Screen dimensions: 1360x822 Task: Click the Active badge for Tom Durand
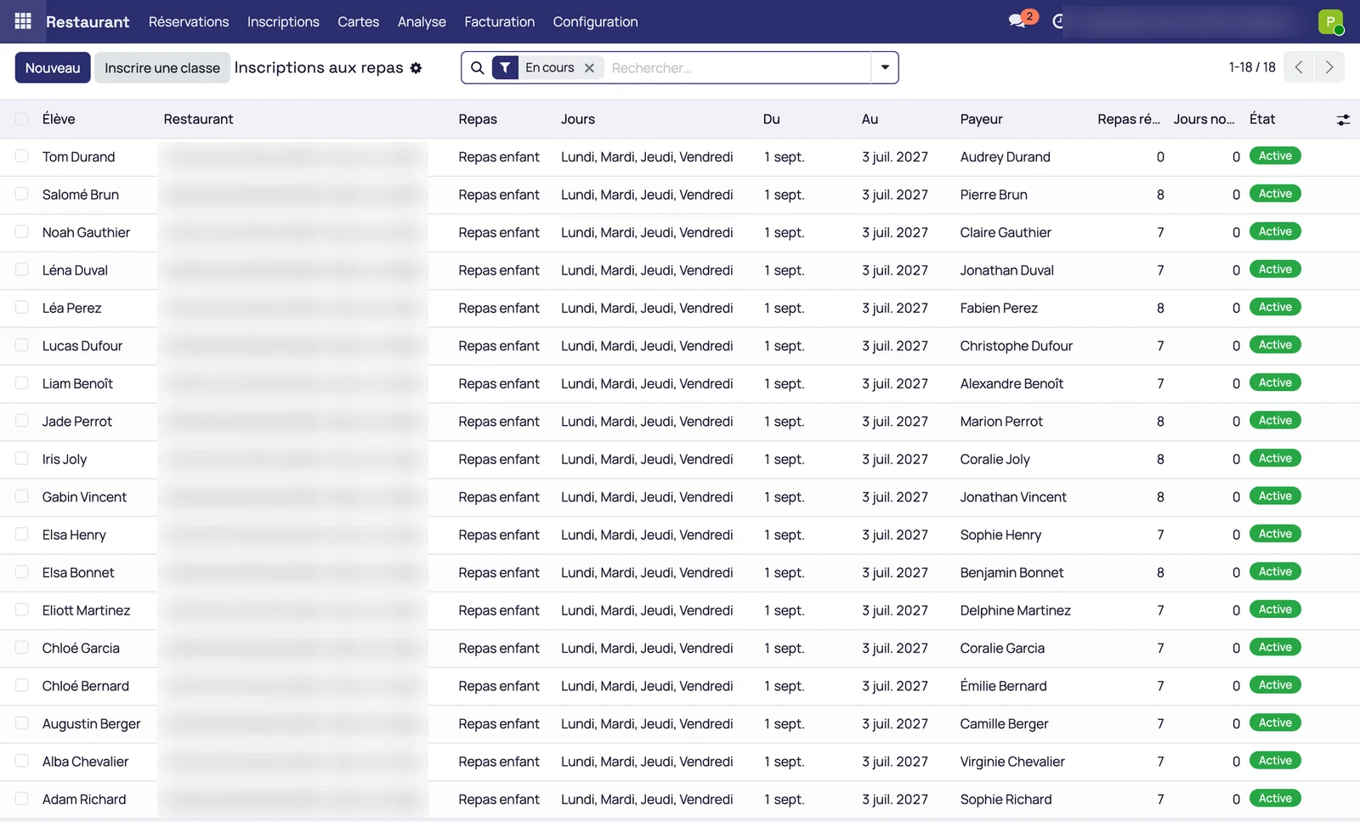point(1275,156)
